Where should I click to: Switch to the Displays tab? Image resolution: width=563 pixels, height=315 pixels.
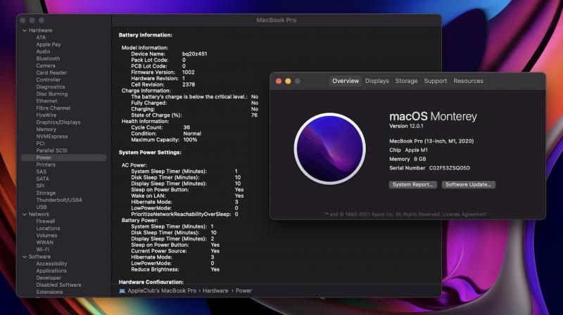(x=377, y=81)
